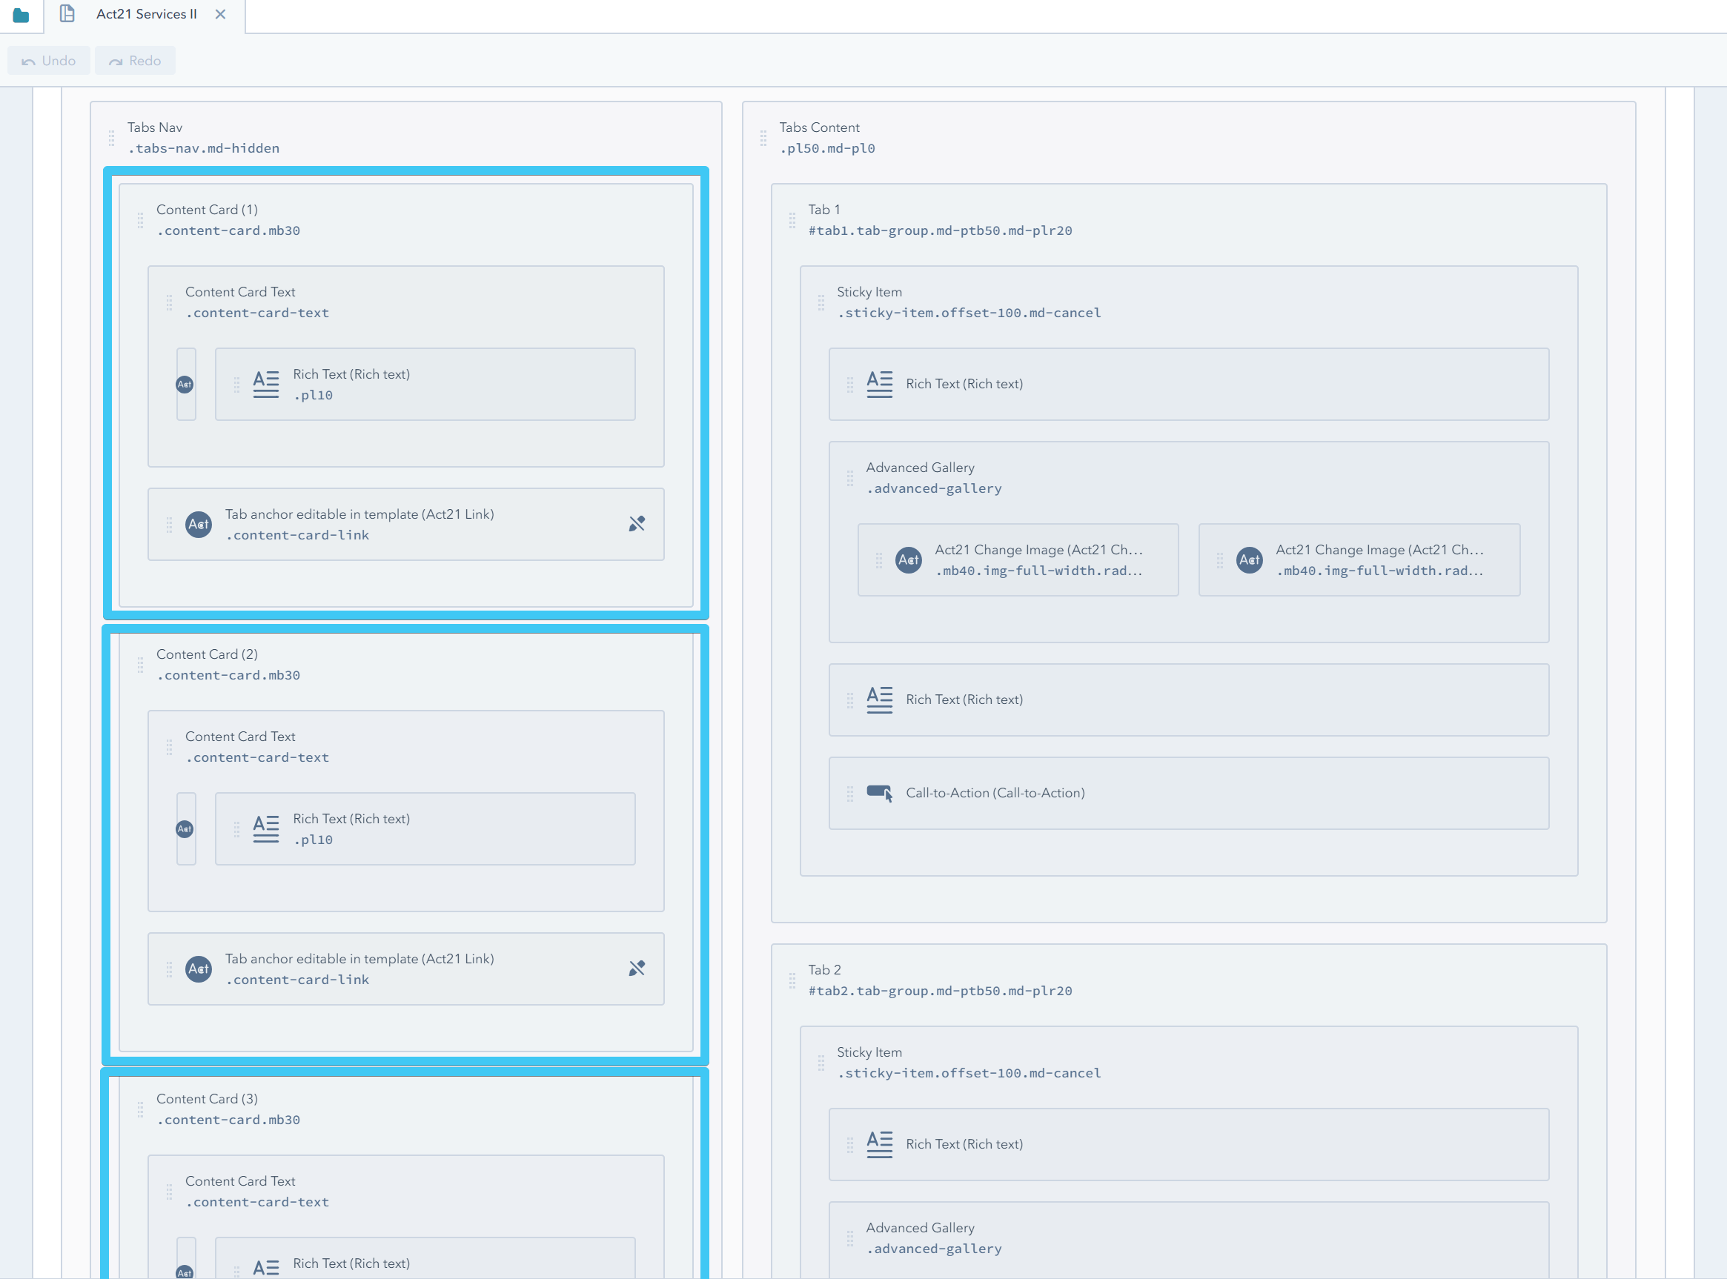Viewport: 1727px width, 1279px height.
Task: Click the Rich Text .pl10 icon in Content Card (2)
Action: coord(265,828)
